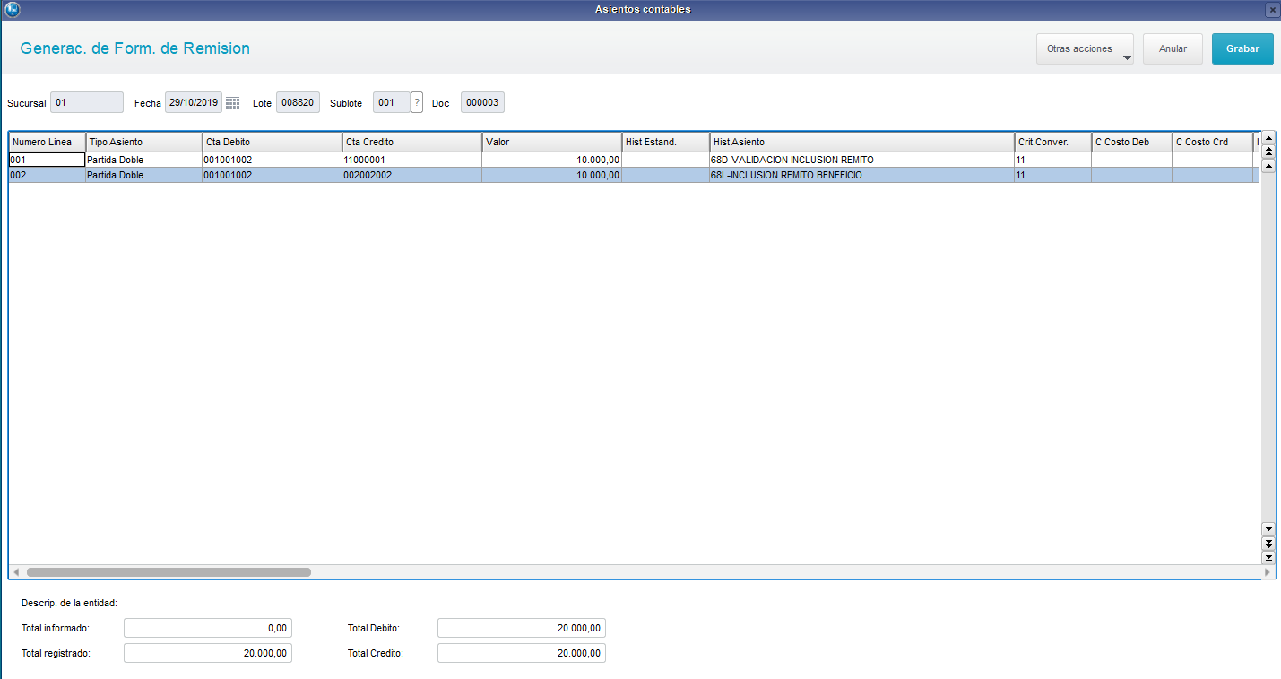Click the app logo icon in title bar
The image size is (1281, 679).
coord(11,9)
